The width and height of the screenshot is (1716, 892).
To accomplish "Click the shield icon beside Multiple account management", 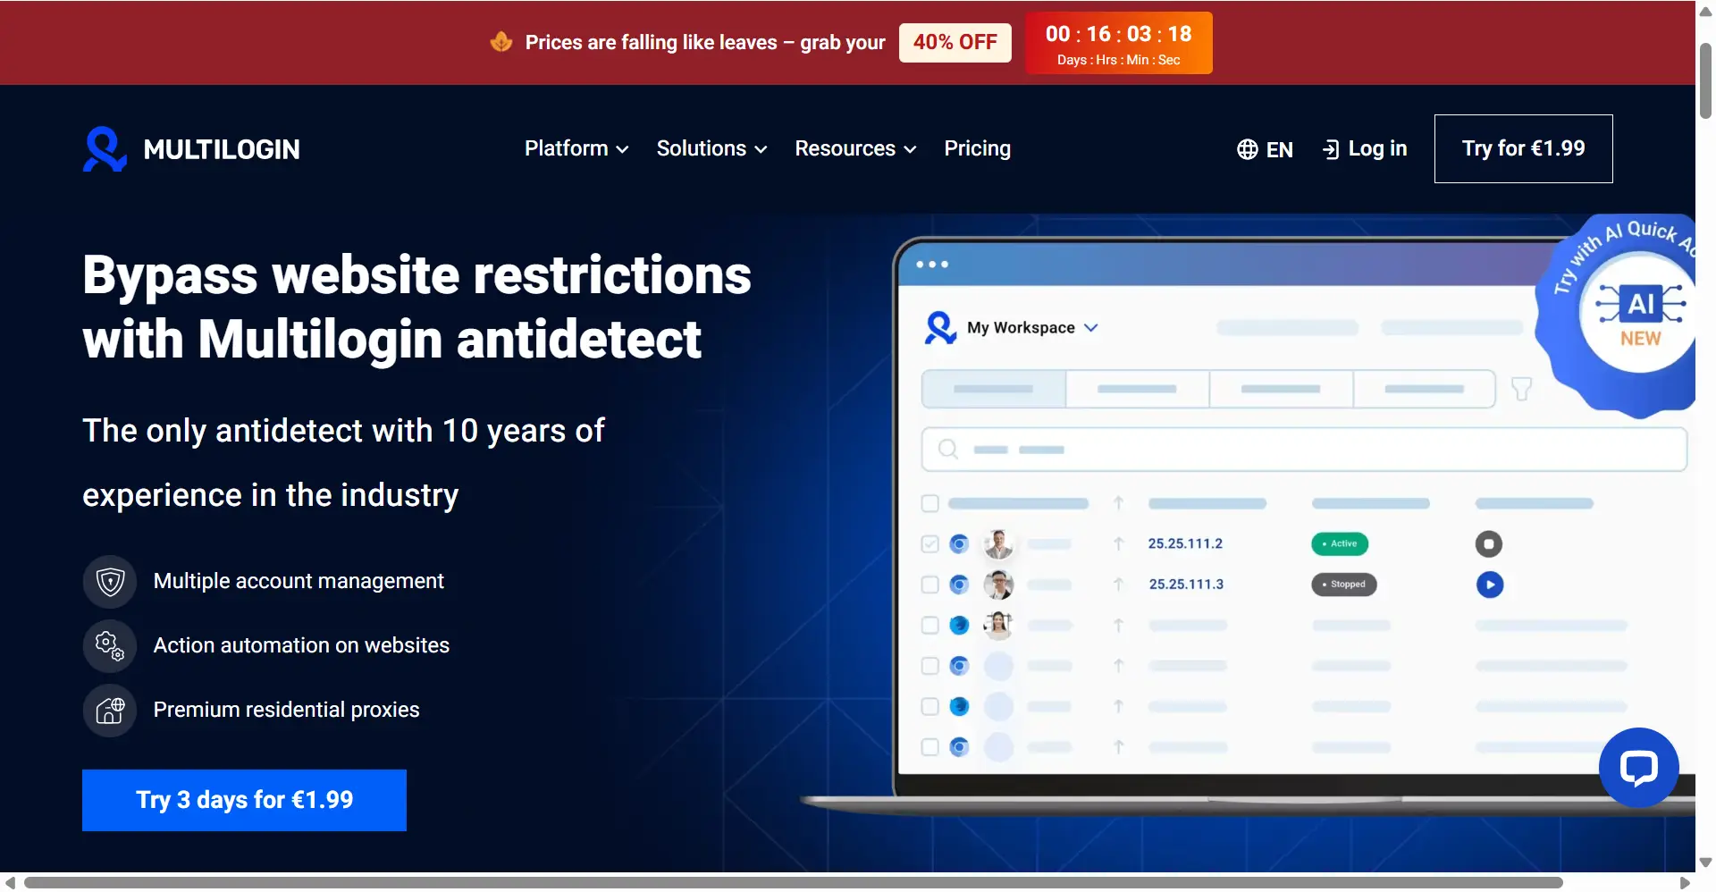I will click(x=110, y=582).
